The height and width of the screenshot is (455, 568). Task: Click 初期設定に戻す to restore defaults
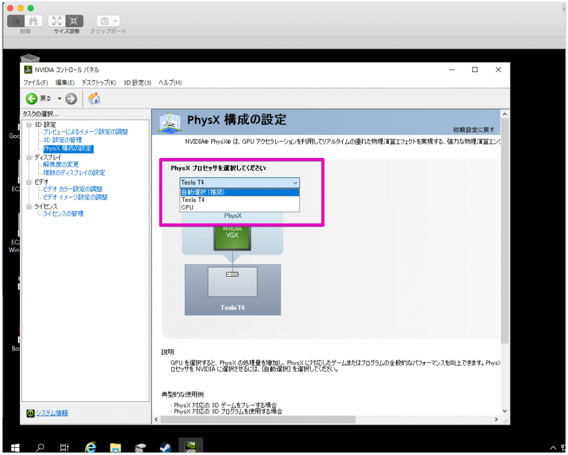click(473, 130)
